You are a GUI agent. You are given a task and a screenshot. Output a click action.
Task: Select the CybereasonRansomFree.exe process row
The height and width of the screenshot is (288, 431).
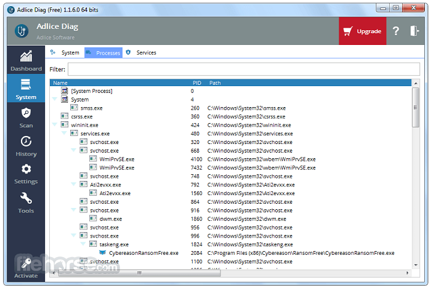tap(143, 253)
